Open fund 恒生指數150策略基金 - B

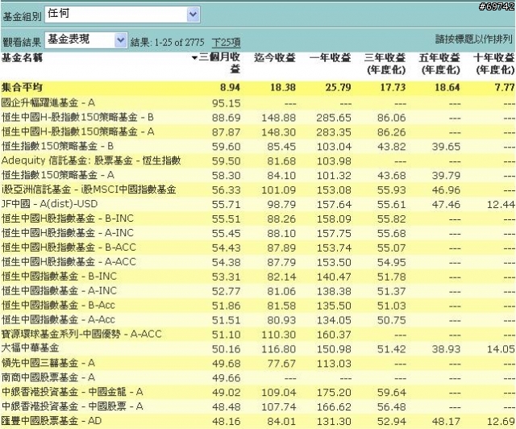click(x=57, y=146)
